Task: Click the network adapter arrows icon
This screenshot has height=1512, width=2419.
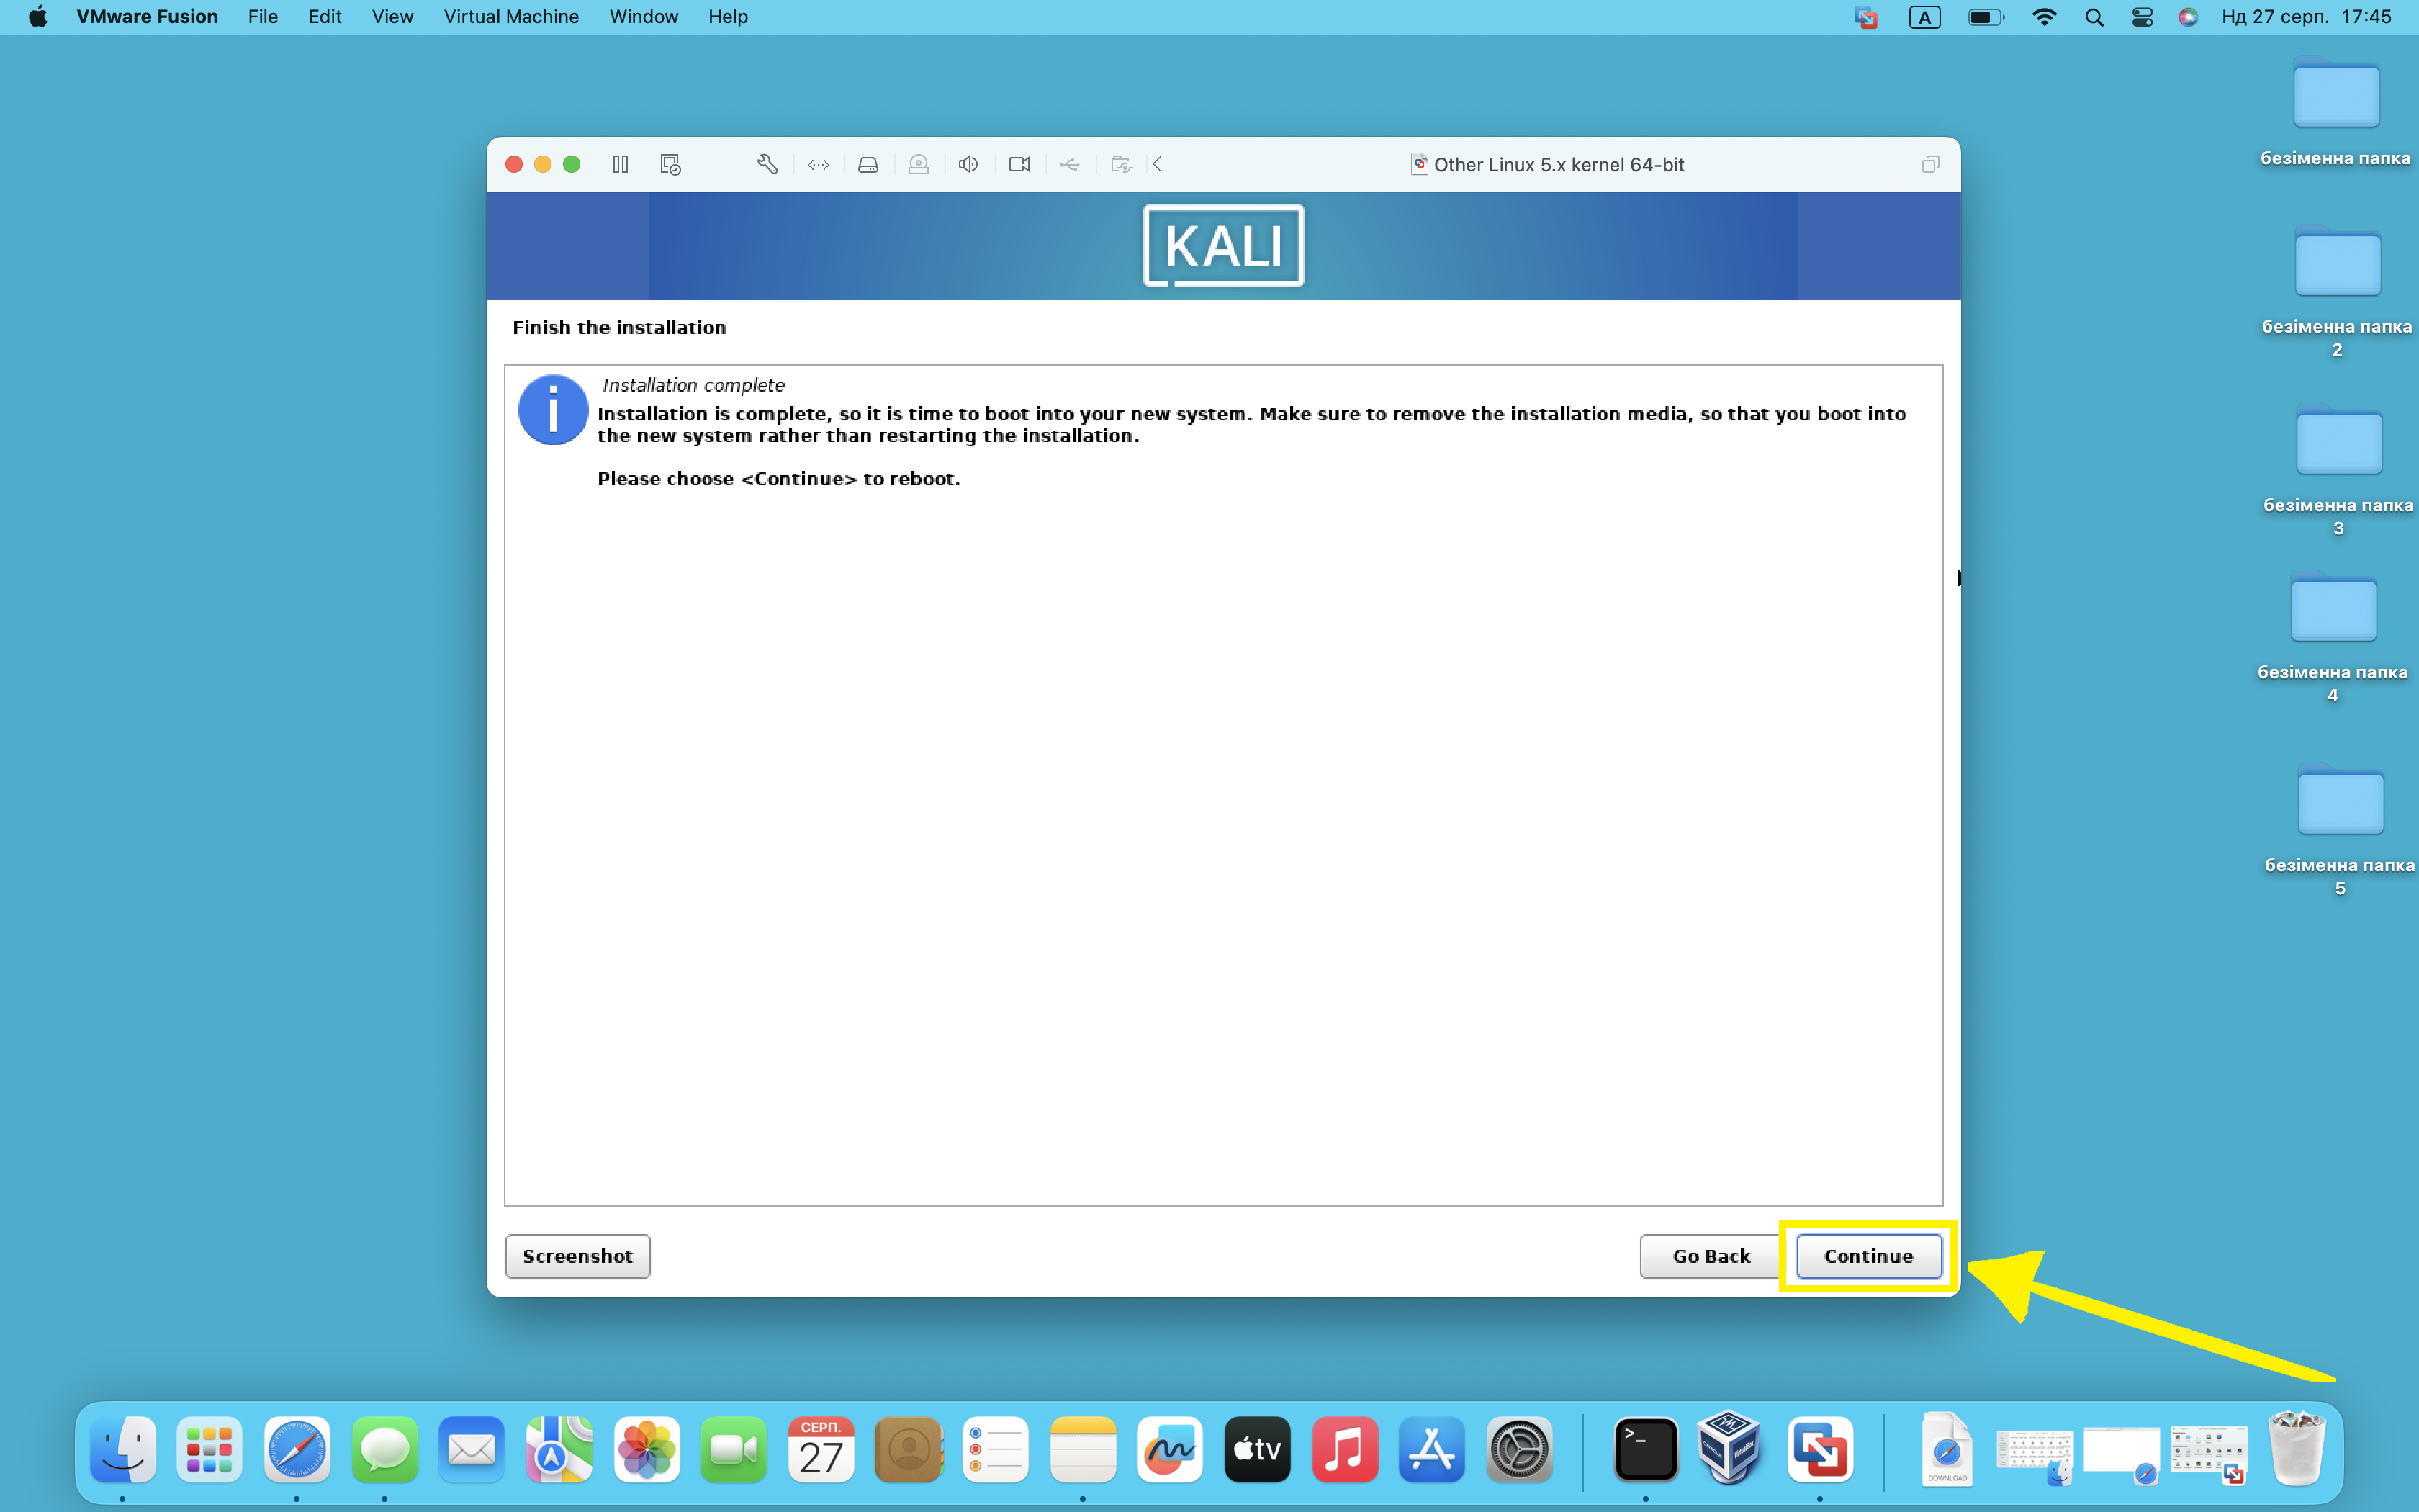Action: 818,164
